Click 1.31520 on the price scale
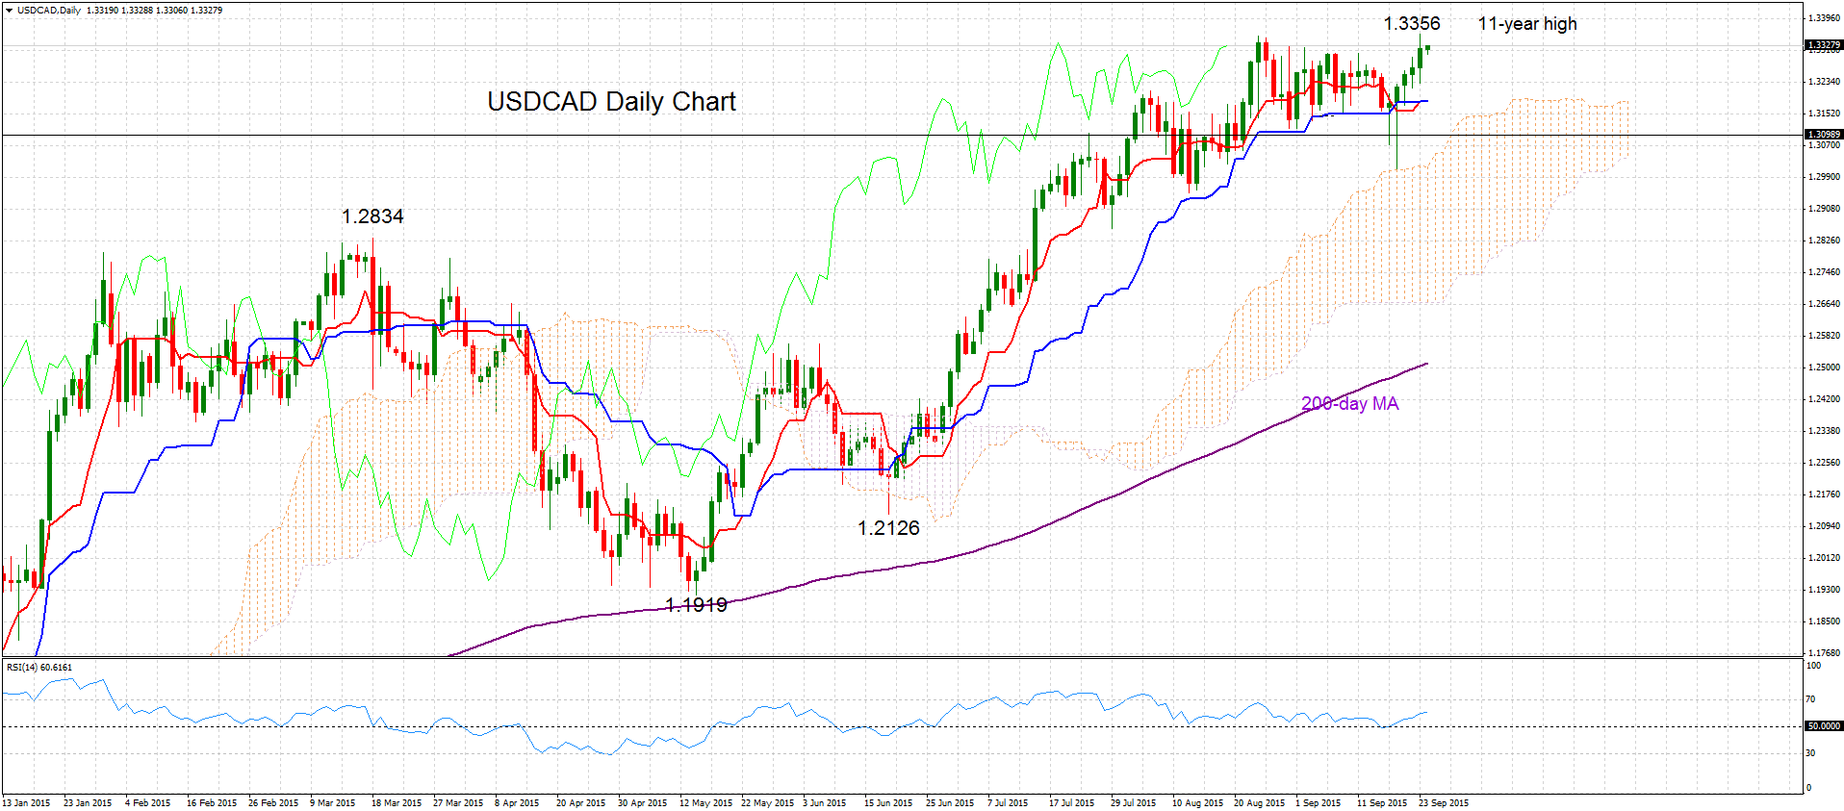 click(x=1824, y=114)
